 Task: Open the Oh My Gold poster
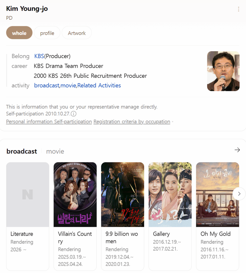click(217, 195)
